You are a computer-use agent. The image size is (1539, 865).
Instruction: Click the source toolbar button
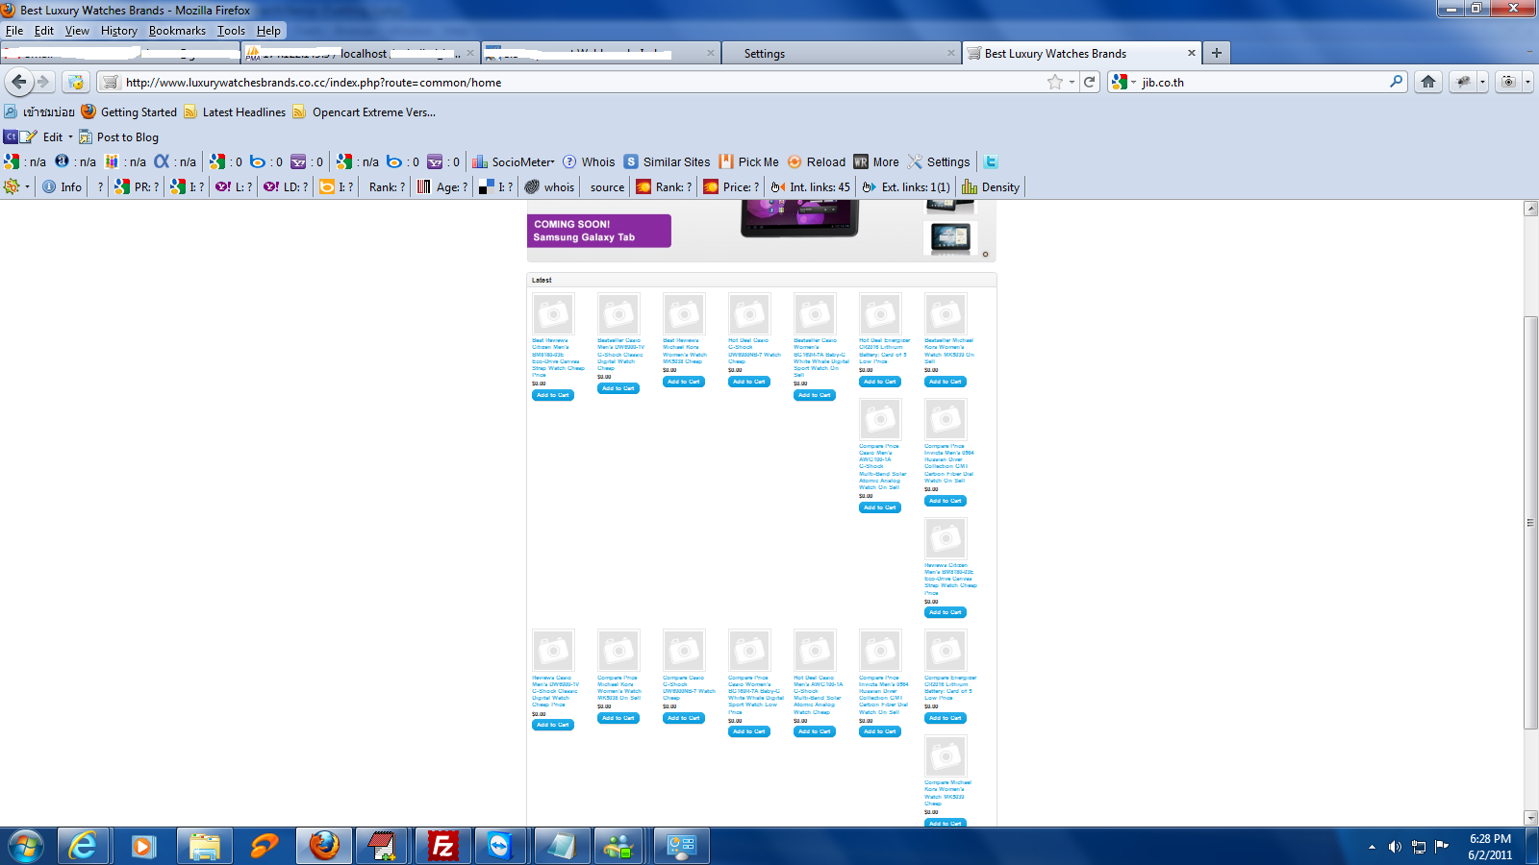[x=607, y=187]
